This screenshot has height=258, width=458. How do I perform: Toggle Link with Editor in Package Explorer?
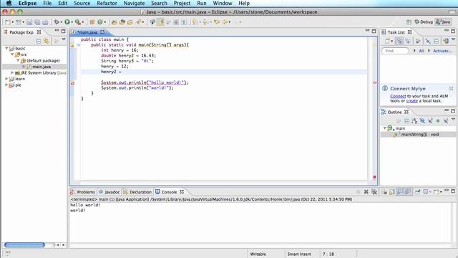[47, 41]
